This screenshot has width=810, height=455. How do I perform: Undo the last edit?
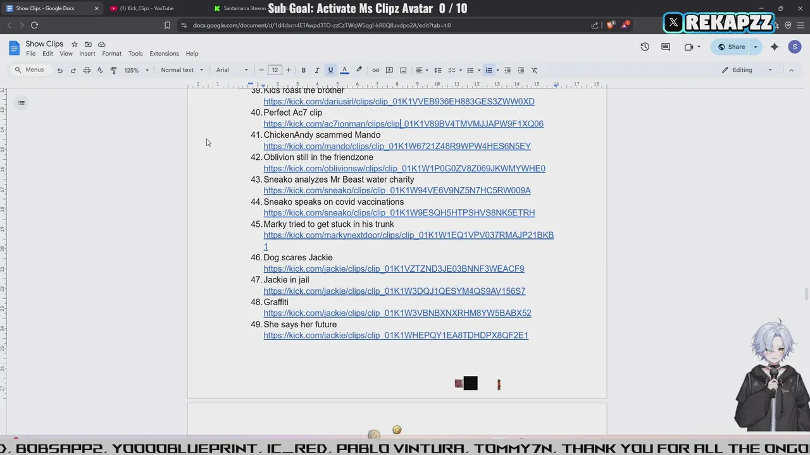click(59, 70)
